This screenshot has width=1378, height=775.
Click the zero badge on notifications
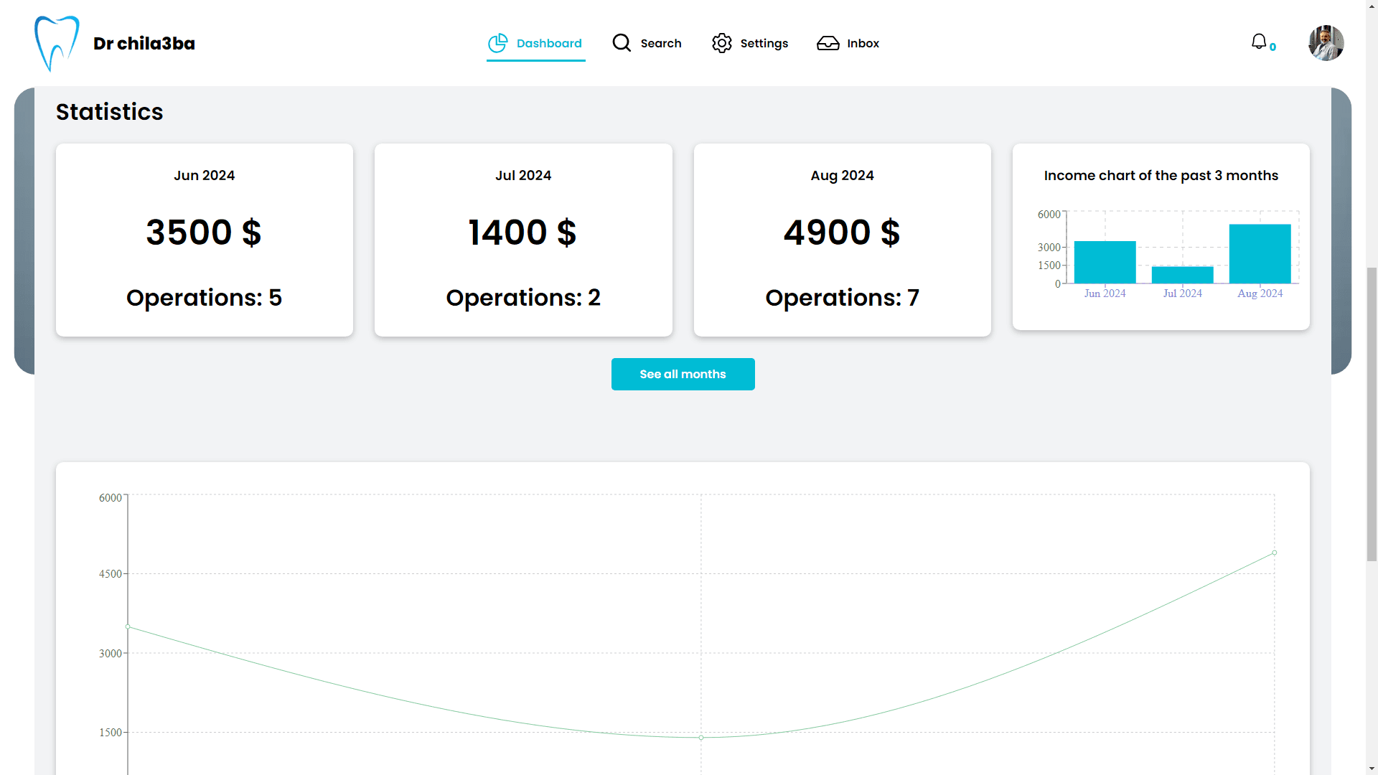1273,46
